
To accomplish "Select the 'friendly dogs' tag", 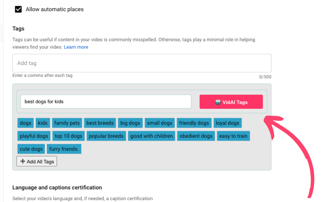I will coord(194,123).
